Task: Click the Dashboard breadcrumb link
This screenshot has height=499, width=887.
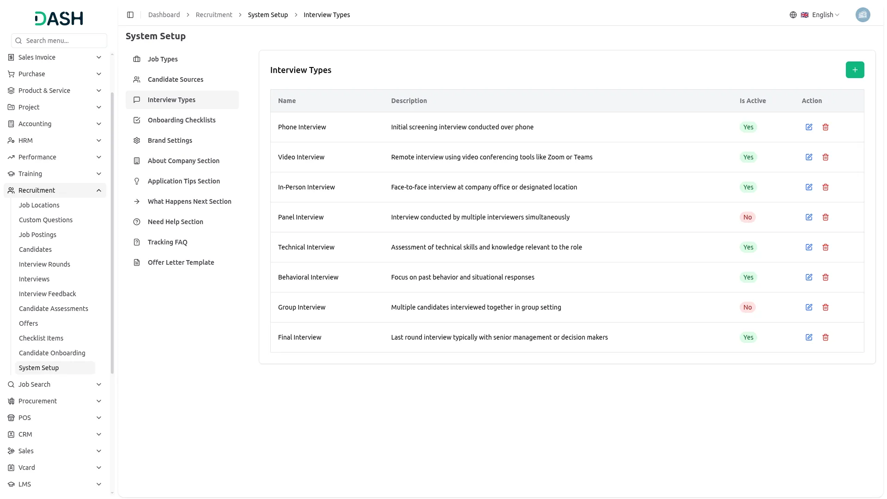Action: click(x=164, y=15)
